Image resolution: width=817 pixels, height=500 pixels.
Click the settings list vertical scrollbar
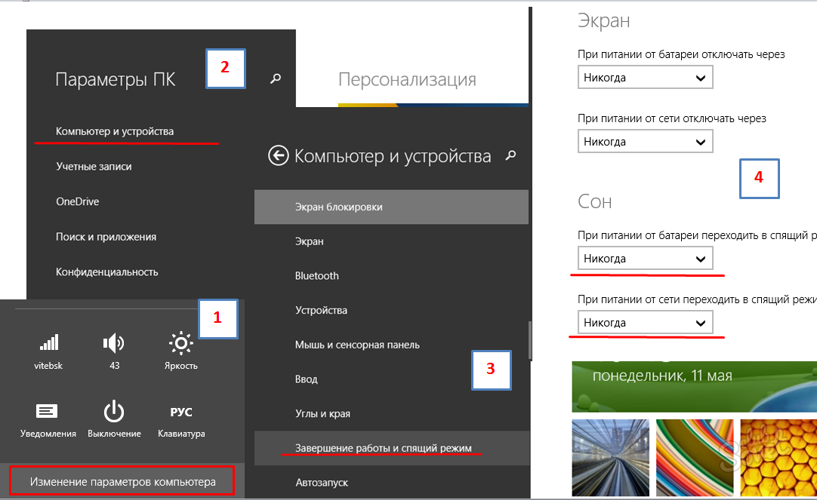click(530, 339)
